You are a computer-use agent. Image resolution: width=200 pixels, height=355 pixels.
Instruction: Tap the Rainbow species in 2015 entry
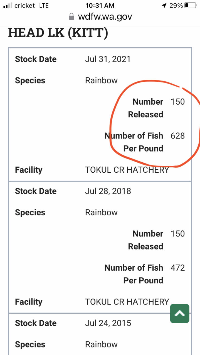101,344
